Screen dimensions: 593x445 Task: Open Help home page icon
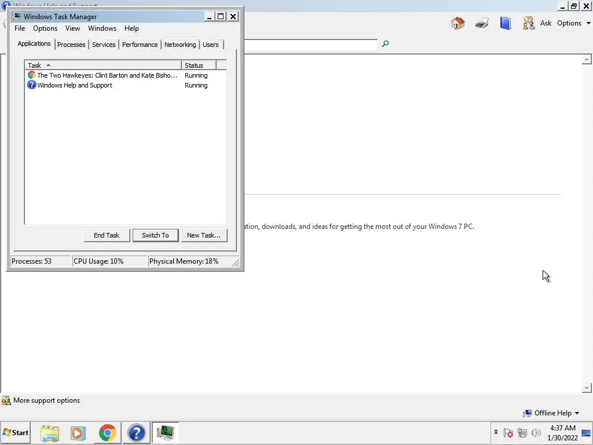click(x=457, y=23)
